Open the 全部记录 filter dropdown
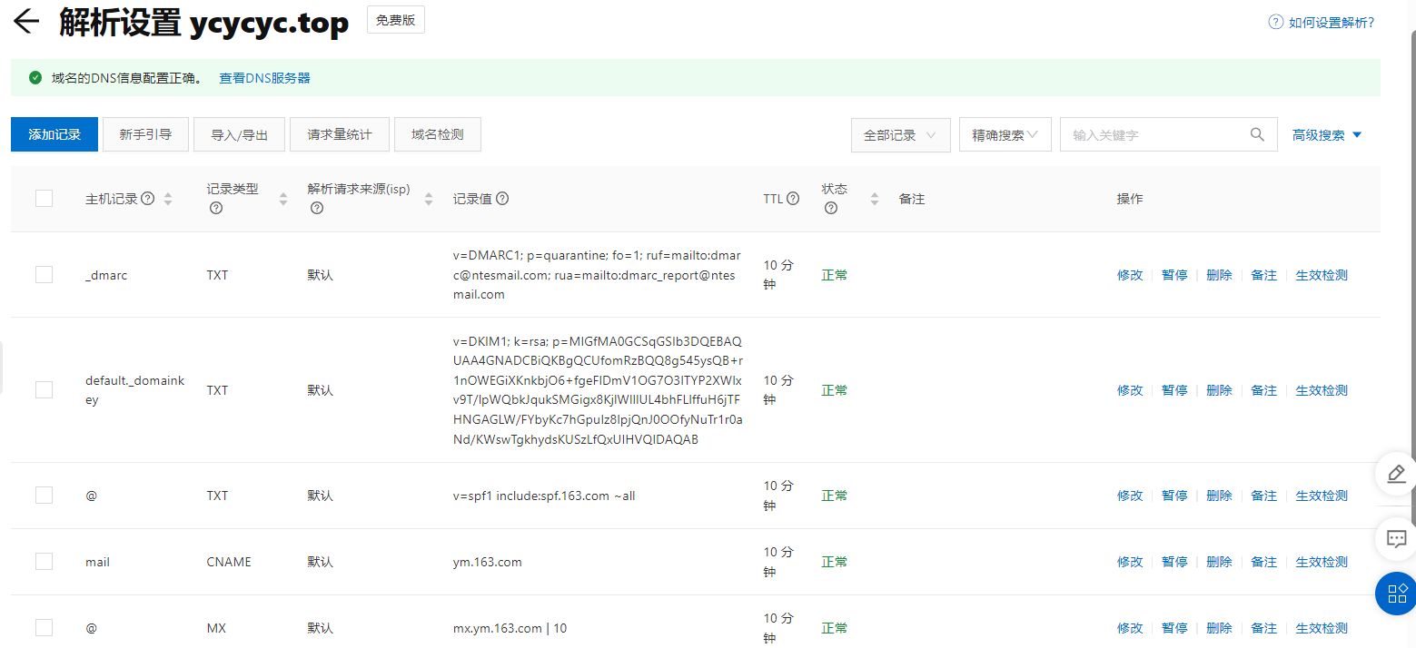Viewport: 1416px width, 648px height. (900, 133)
